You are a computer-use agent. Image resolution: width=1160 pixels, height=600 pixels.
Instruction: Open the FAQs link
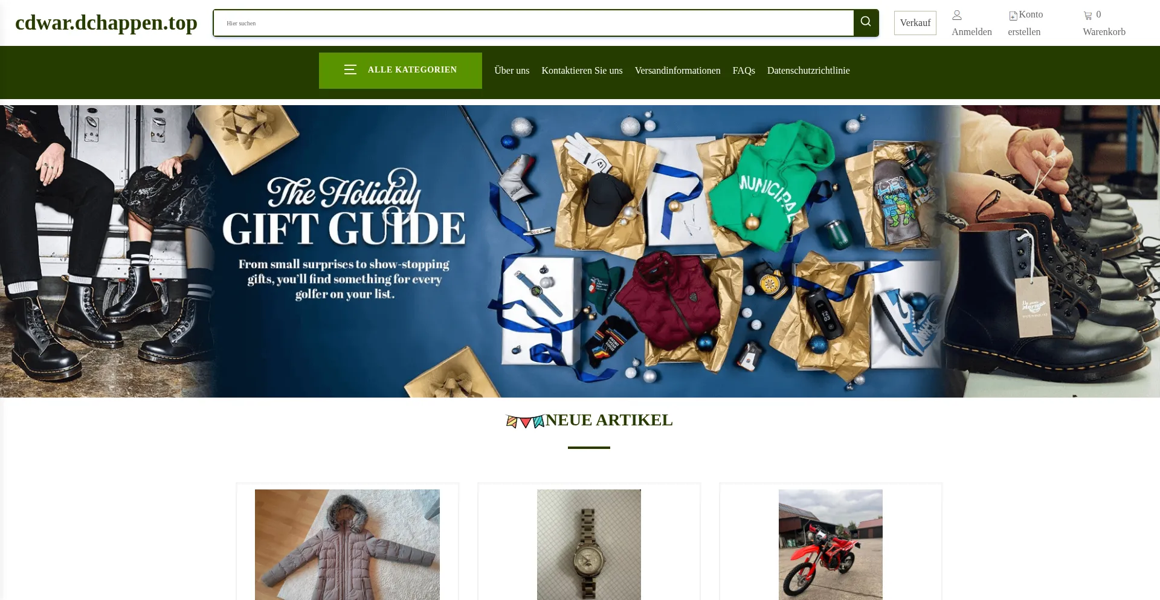click(744, 71)
